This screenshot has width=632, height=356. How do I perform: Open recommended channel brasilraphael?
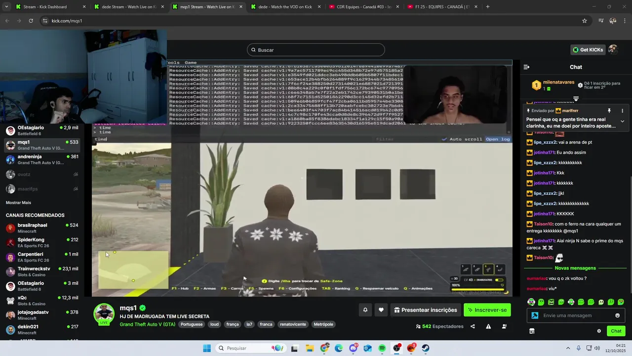[42, 228]
